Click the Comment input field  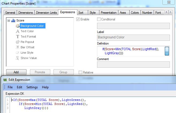[x=133, y=65]
